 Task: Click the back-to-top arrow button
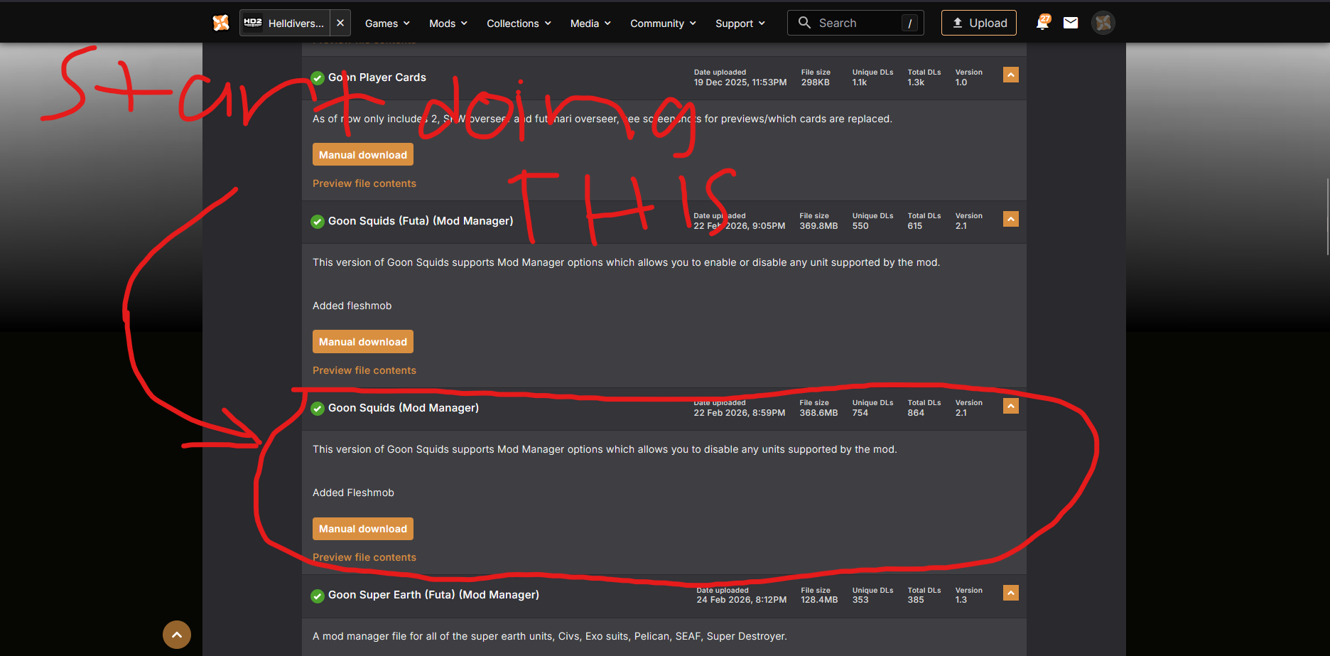click(177, 635)
